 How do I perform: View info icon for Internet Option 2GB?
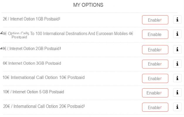177,49
